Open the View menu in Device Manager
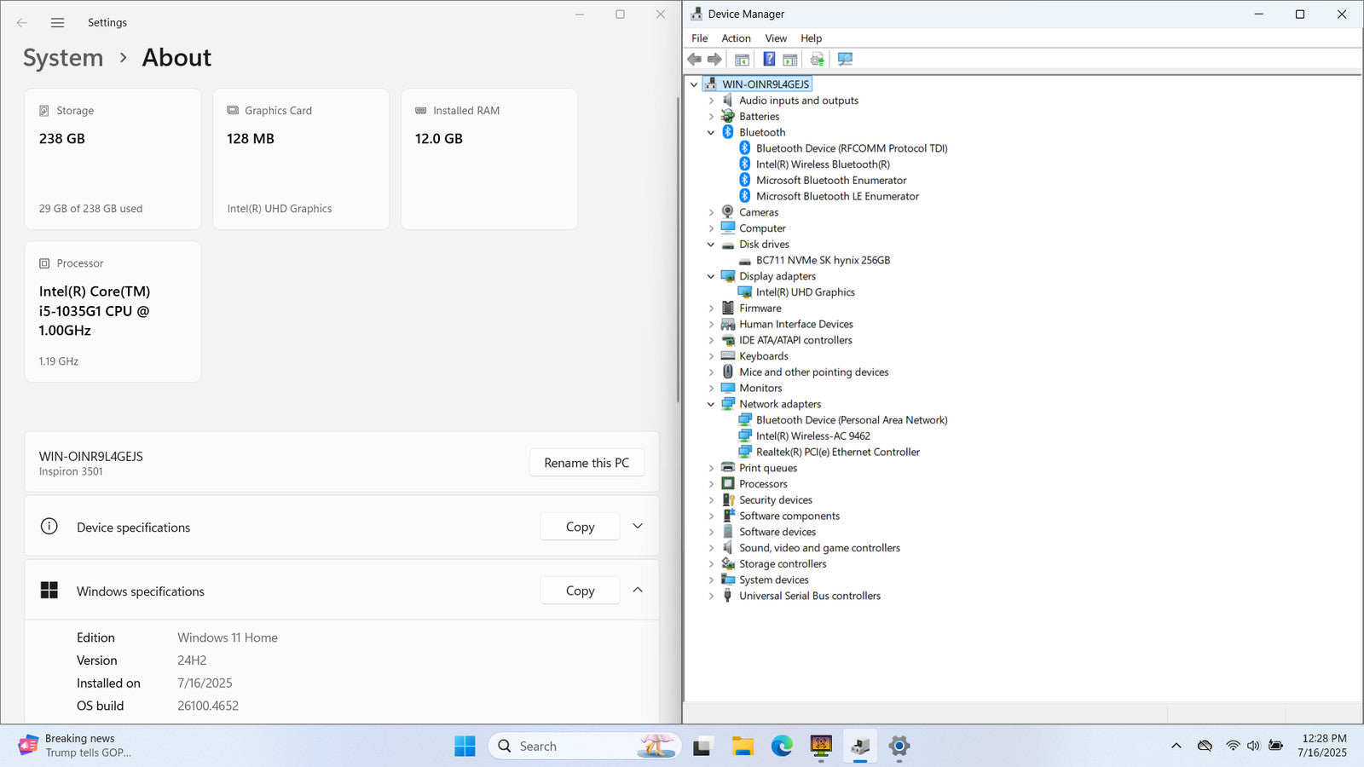The width and height of the screenshot is (1364, 767). coord(776,38)
